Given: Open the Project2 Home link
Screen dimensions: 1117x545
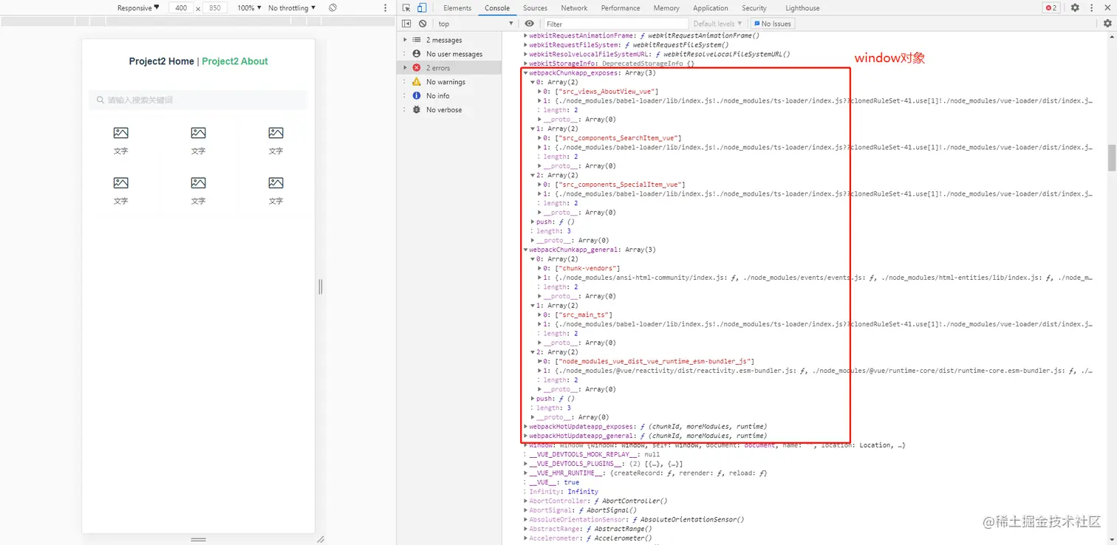Looking at the screenshot, I should tap(162, 61).
